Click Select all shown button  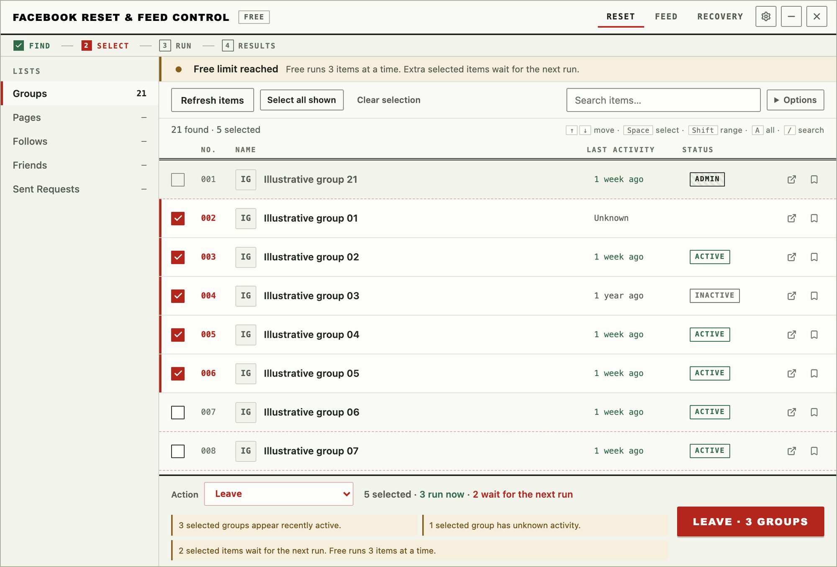pyautogui.click(x=302, y=100)
